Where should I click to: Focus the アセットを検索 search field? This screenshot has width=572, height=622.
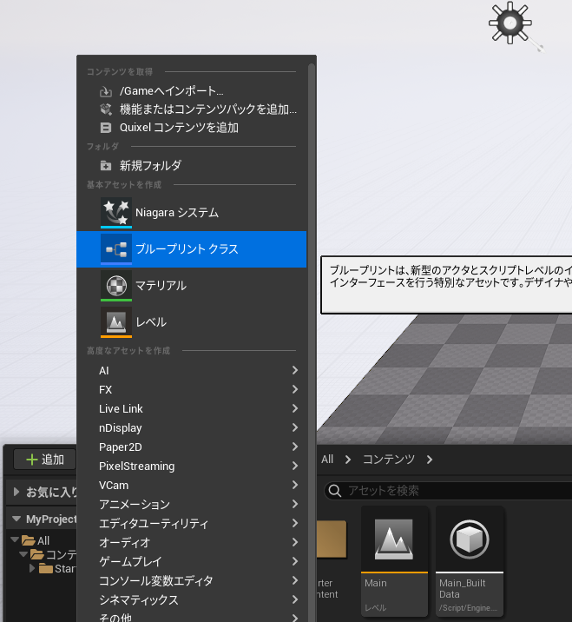448,491
